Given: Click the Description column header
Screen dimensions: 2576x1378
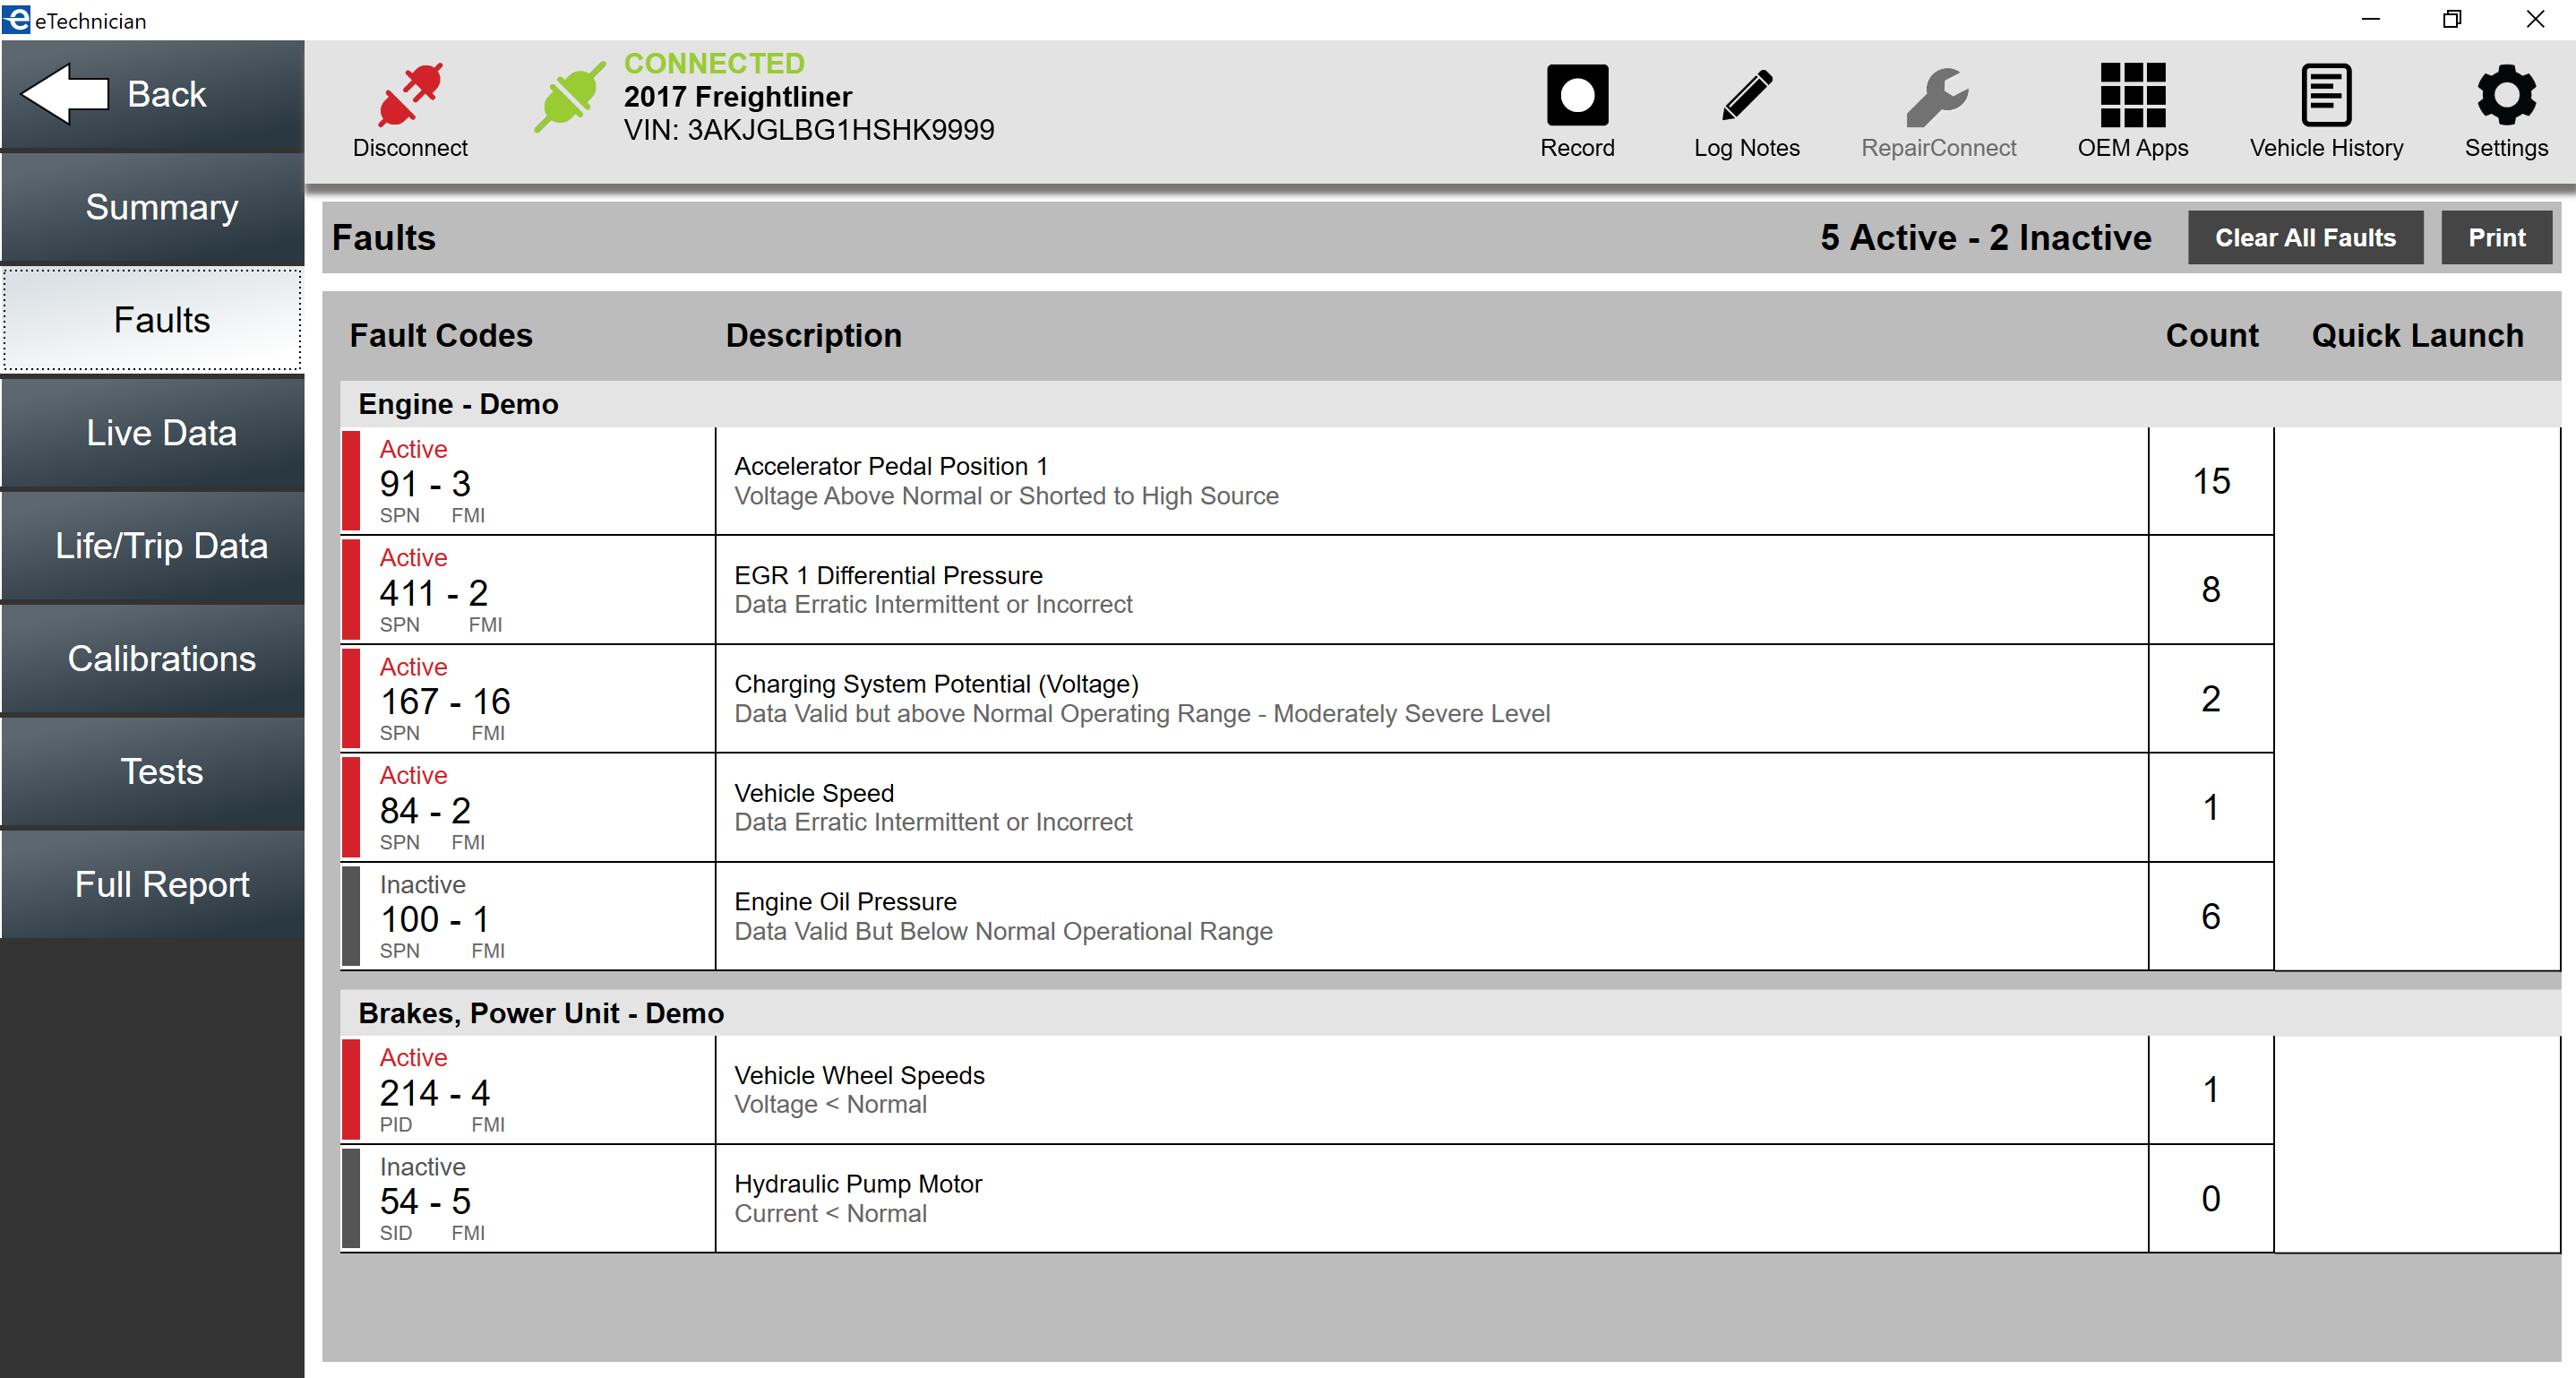Looking at the screenshot, I should 813,336.
